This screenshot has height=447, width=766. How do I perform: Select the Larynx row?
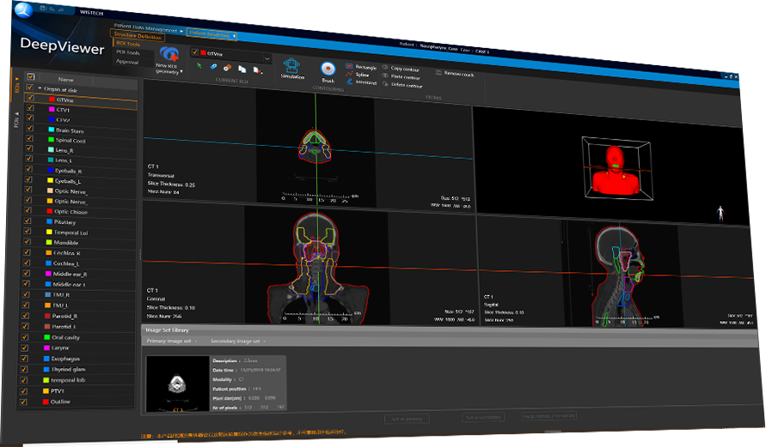(x=78, y=347)
